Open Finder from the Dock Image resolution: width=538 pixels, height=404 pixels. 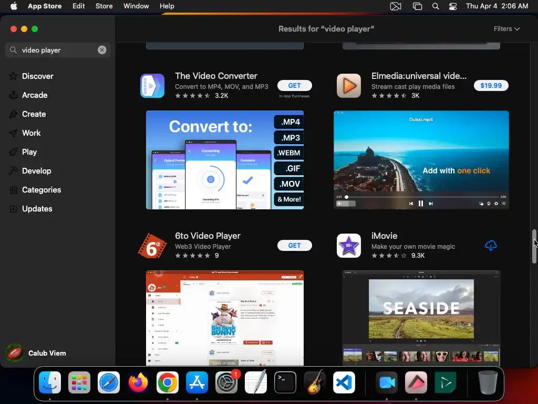(x=50, y=382)
